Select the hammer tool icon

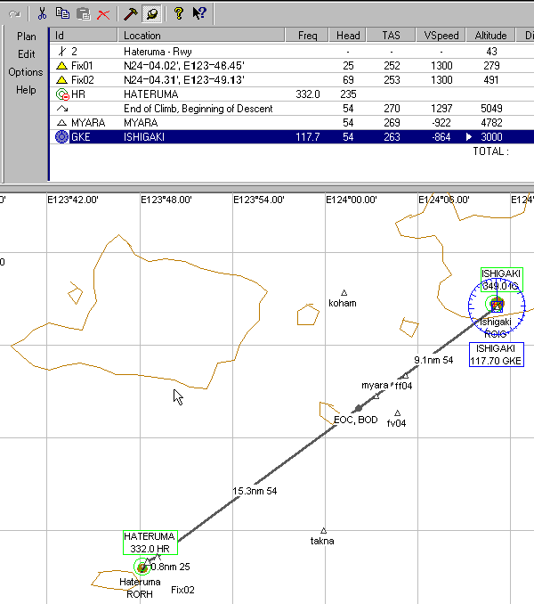pos(130,13)
